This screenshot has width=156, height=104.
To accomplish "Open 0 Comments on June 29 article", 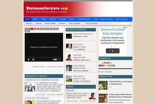I will (x=51, y=94).
